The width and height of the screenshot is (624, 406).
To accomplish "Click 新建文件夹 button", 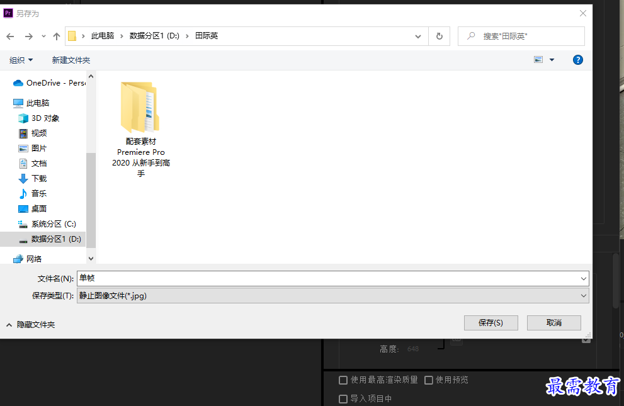I will coord(71,60).
